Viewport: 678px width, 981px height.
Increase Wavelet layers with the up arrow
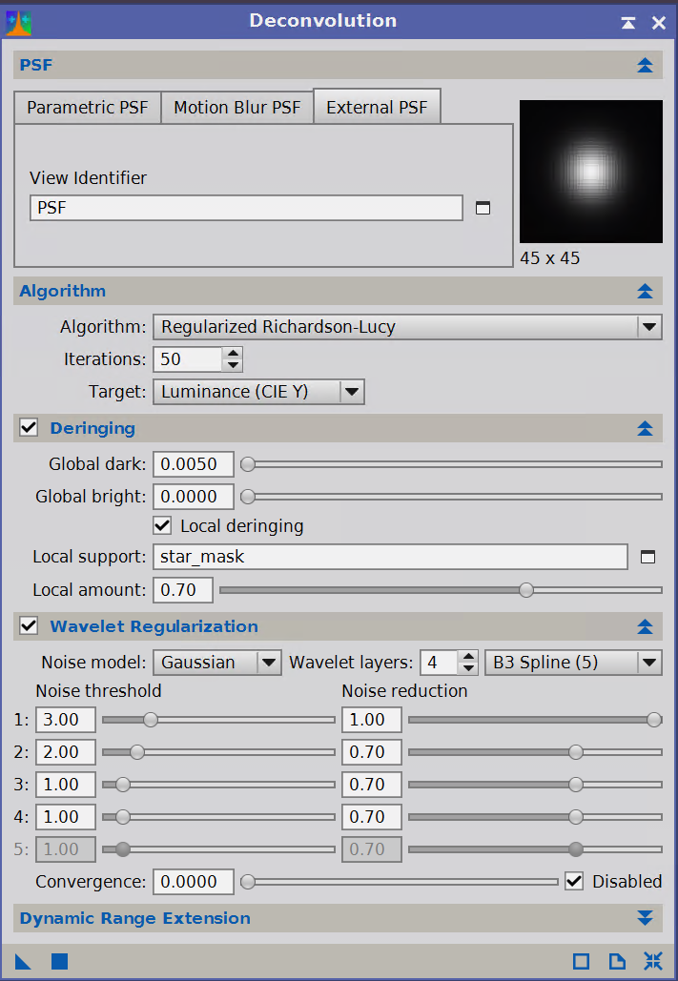coord(468,656)
